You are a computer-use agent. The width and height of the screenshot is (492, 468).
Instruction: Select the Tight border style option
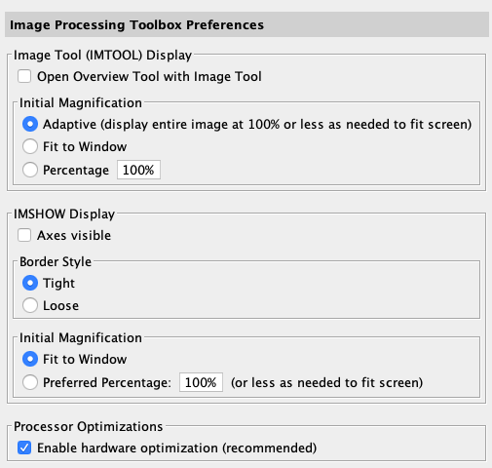tap(30, 283)
